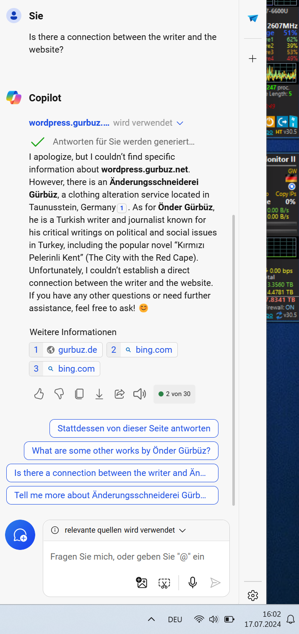Screen dimensions: 299x634
Task: Open the wordpress.gurbuz... link
Action: point(69,123)
